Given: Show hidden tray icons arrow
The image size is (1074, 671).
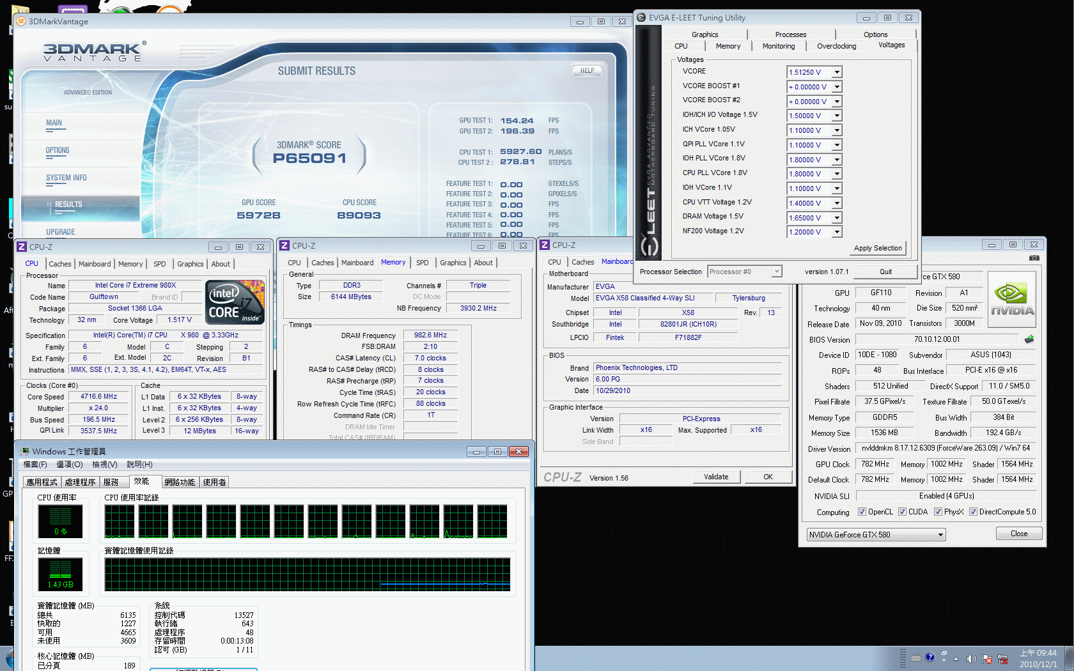Looking at the screenshot, I should click(x=956, y=659).
